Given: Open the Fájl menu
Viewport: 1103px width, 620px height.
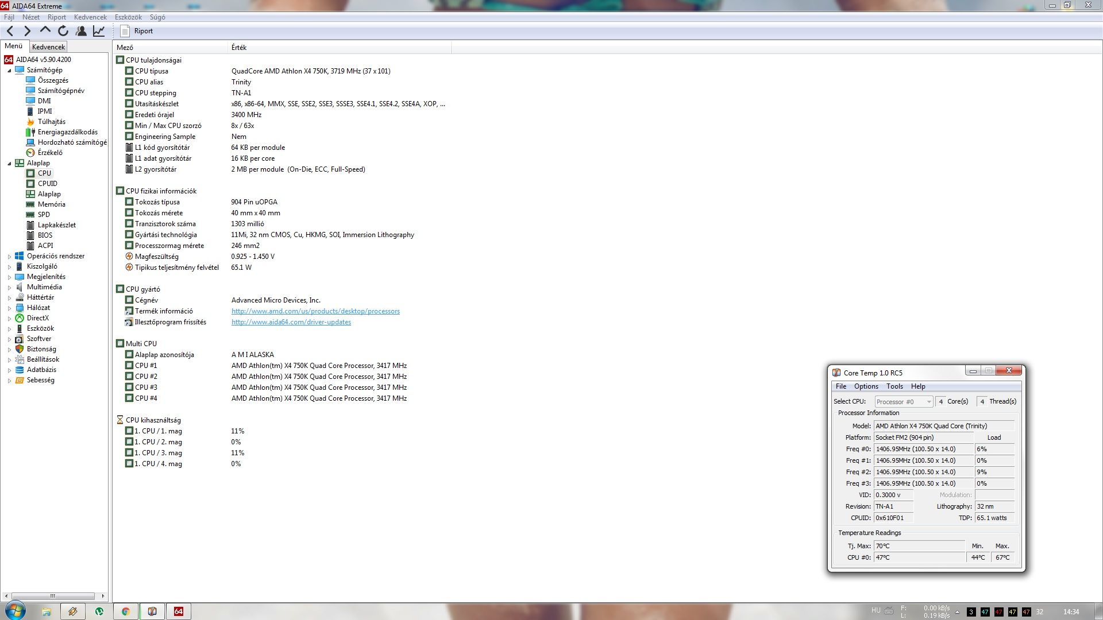Looking at the screenshot, I should 9,17.
